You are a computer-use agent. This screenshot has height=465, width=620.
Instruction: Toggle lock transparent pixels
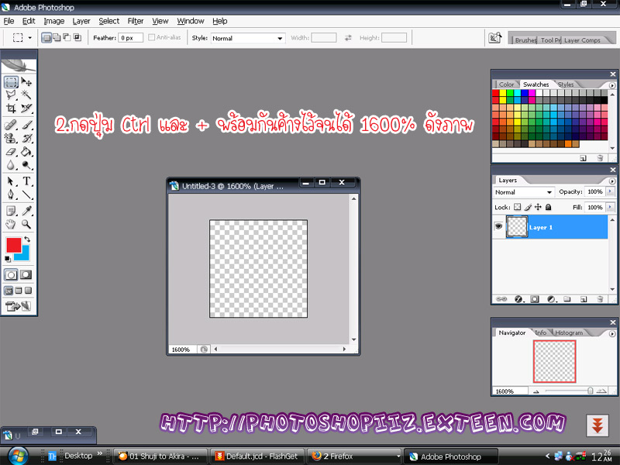click(517, 207)
